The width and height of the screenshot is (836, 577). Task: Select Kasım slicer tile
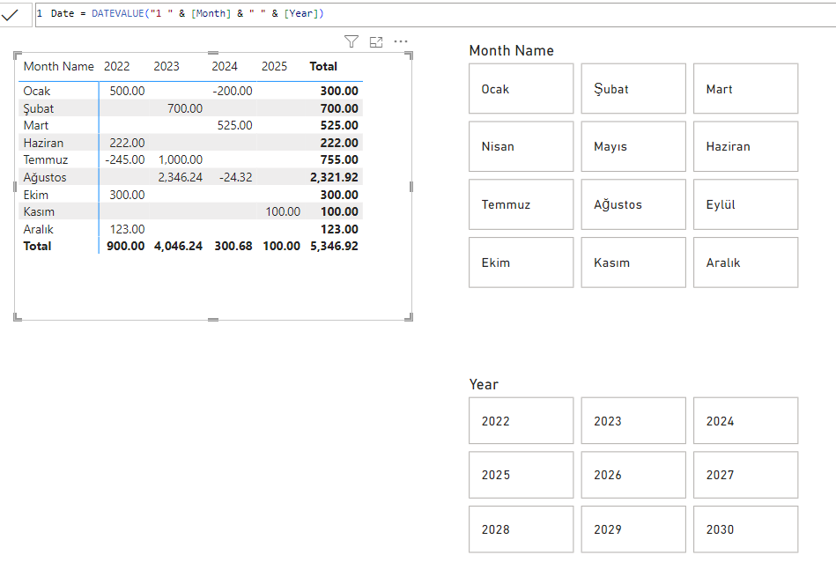[x=633, y=263]
